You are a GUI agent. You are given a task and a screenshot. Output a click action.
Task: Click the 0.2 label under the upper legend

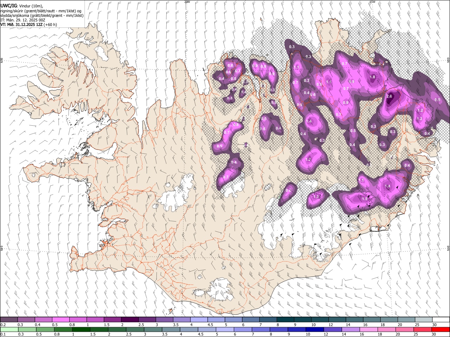[x=3, y=325]
